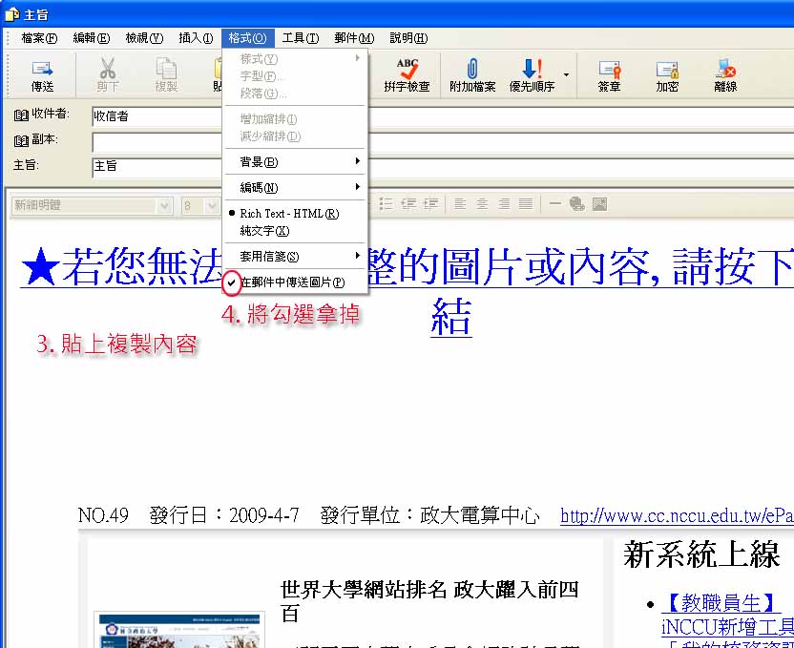The height and width of the screenshot is (648, 794).
Task: Expand the 背景 (Background) submenu
Action: pos(295,162)
